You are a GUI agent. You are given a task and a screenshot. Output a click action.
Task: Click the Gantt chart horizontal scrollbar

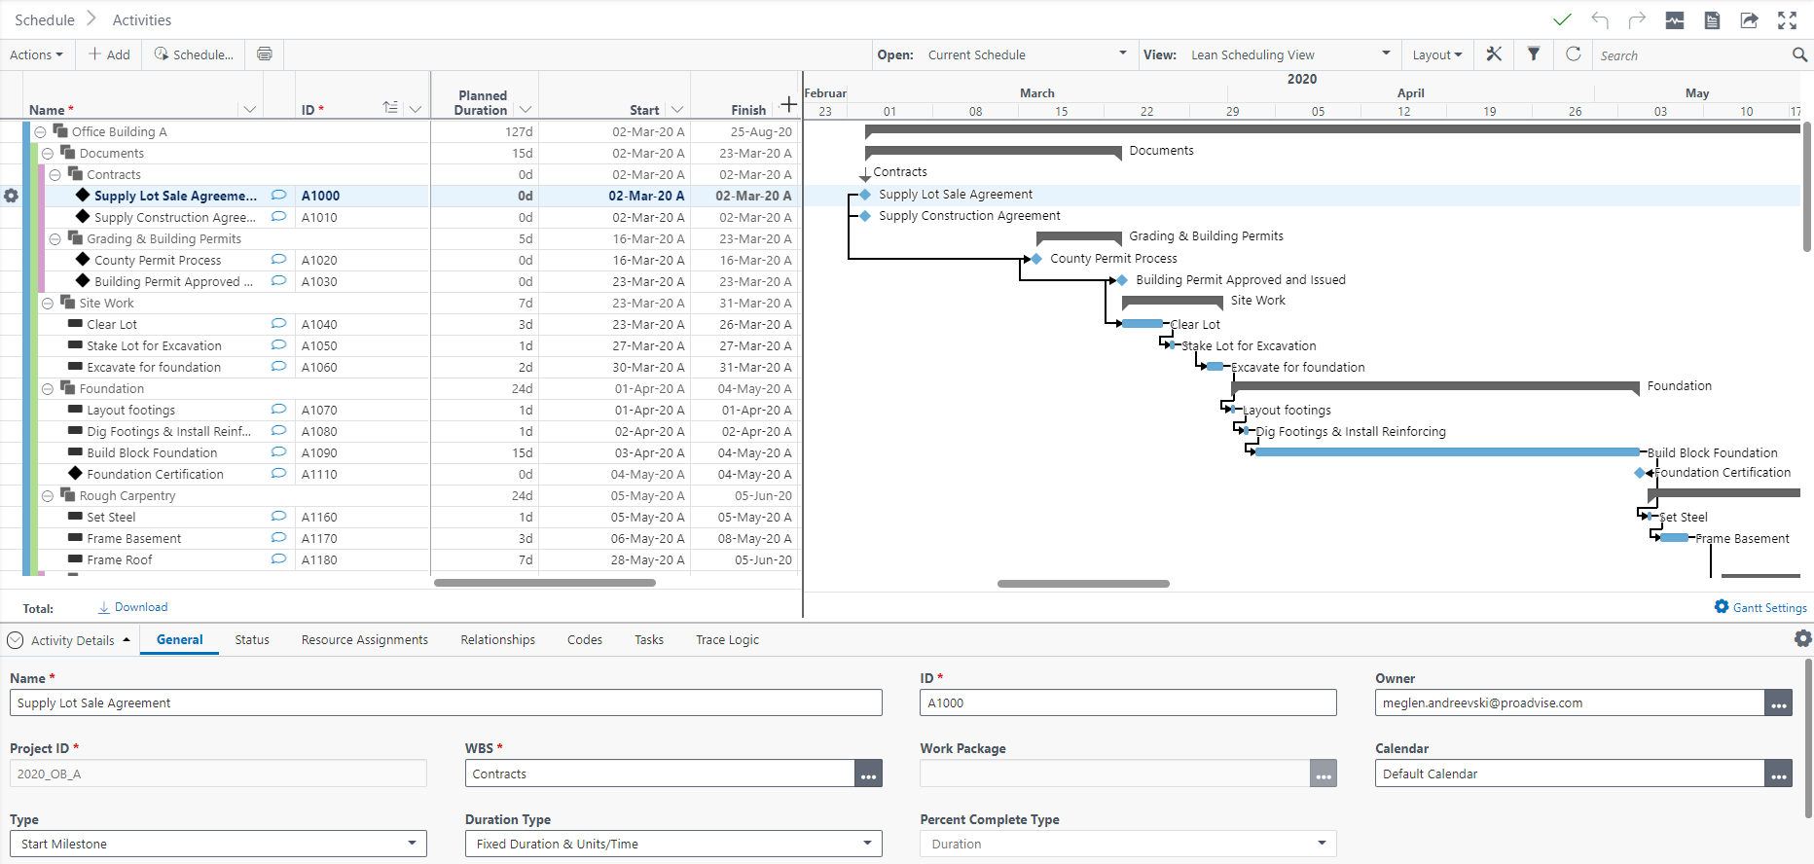tap(1083, 584)
